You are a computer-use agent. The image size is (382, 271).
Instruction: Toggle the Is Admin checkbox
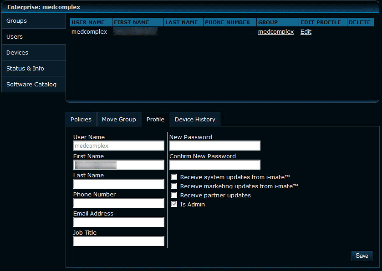point(174,205)
